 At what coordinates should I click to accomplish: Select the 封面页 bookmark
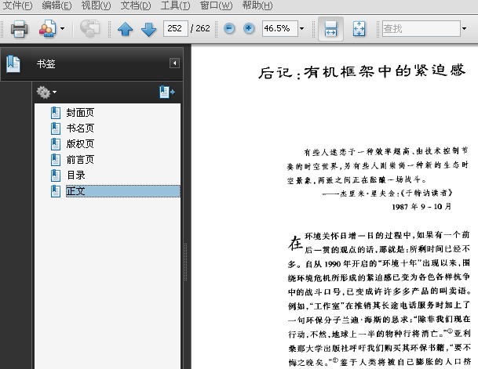click(80, 113)
